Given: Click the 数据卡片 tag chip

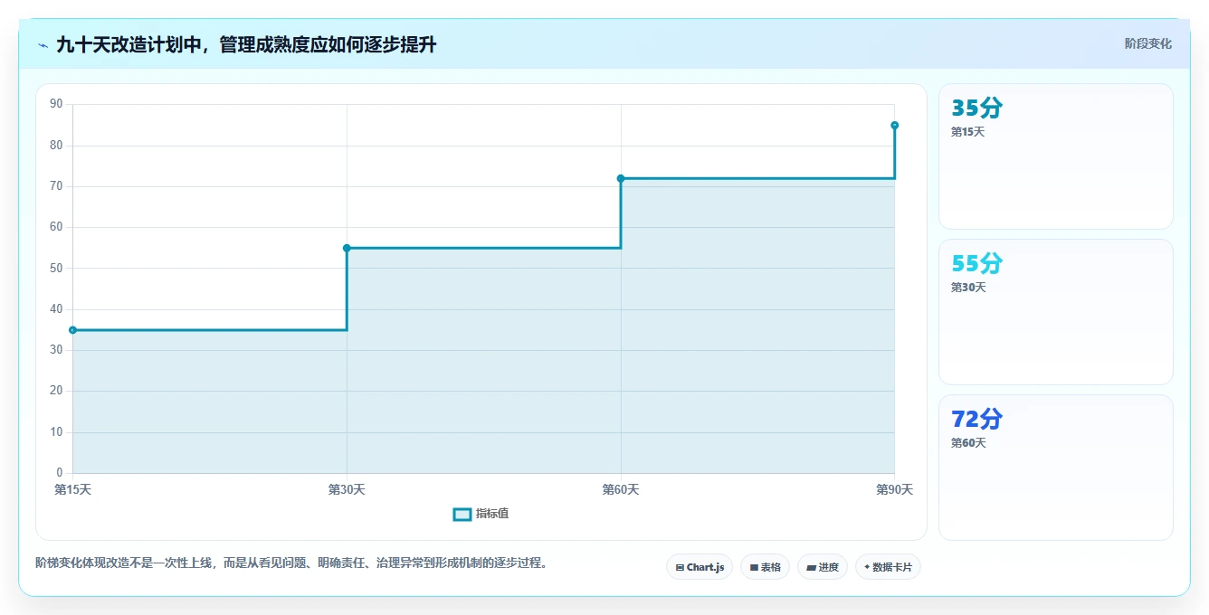Looking at the screenshot, I should point(888,567).
